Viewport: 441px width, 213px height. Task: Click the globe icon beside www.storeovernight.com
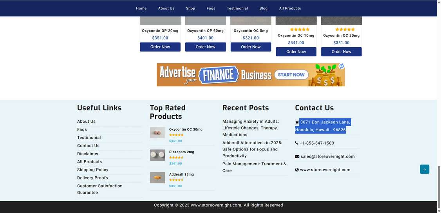(297, 170)
